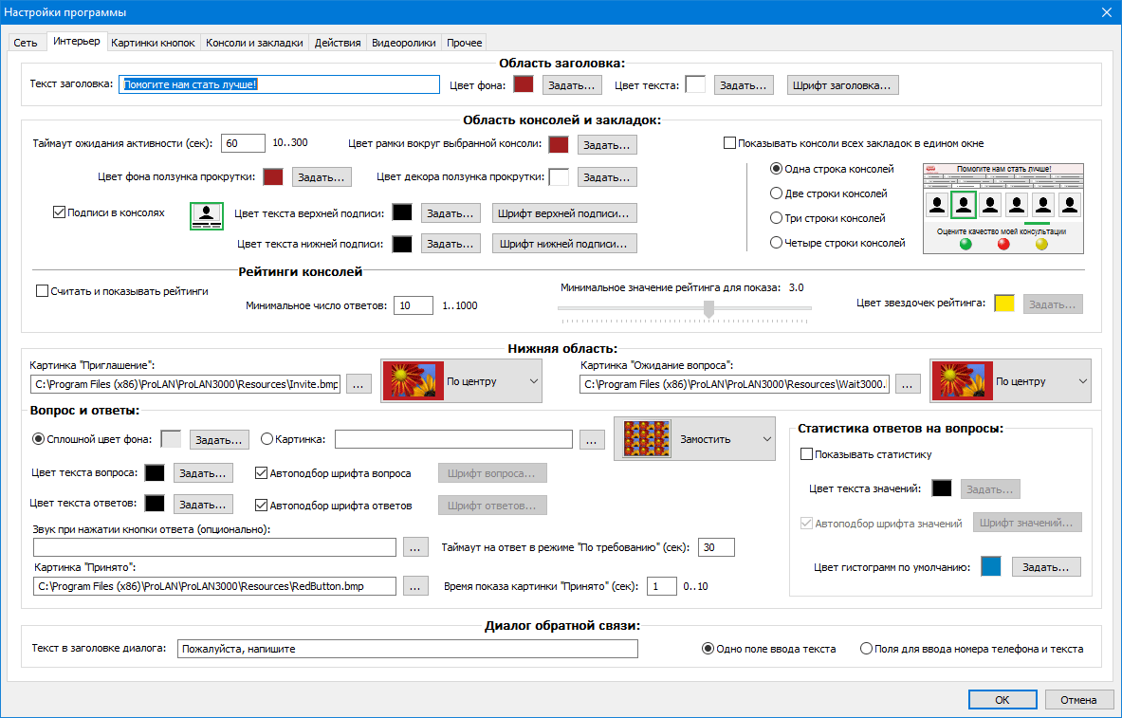Click browse button for background Картинка field
1122x718 pixels.
point(593,439)
